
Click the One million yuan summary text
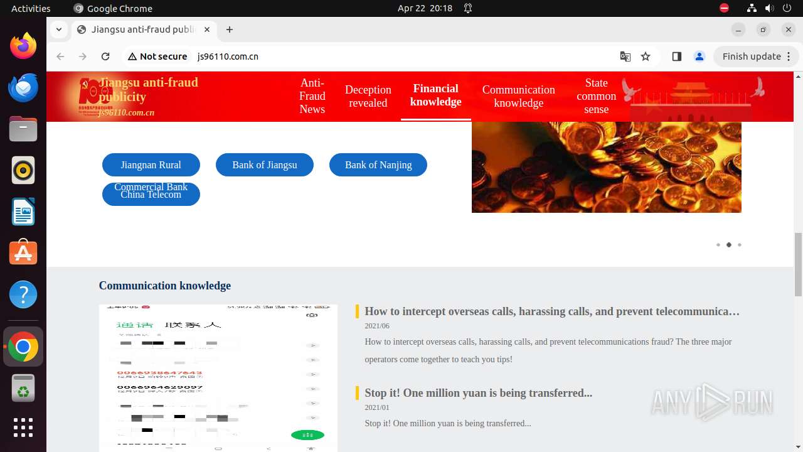pos(448,423)
